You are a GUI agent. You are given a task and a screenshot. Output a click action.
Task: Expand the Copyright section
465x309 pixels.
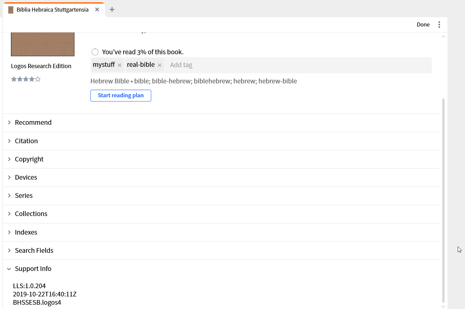[x=221, y=159]
